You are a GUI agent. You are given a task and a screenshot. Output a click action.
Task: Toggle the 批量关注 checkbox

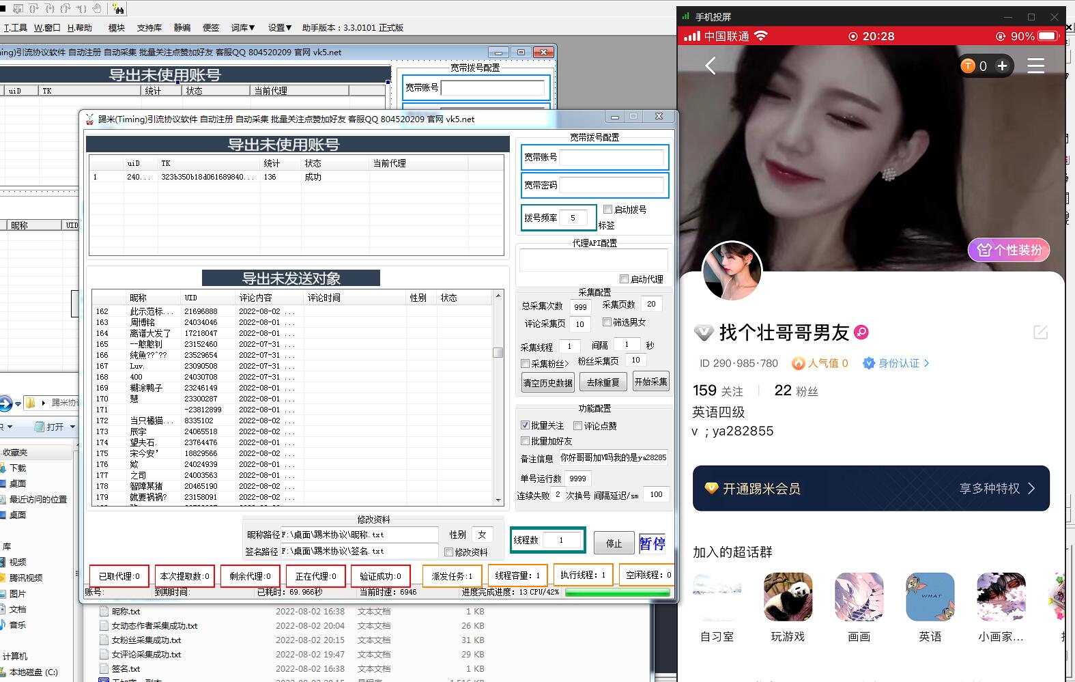point(525,425)
